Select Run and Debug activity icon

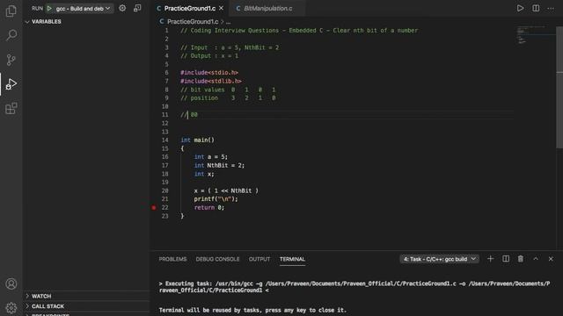pyautogui.click(x=11, y=84)
